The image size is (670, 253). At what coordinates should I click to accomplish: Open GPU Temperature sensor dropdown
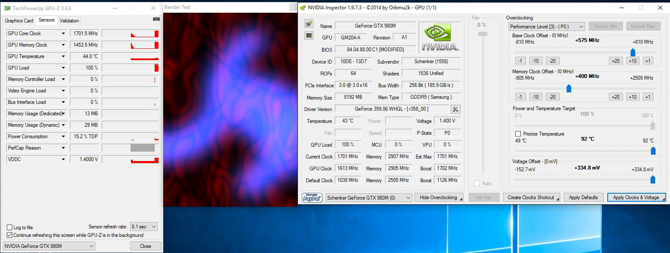[64, 56]
